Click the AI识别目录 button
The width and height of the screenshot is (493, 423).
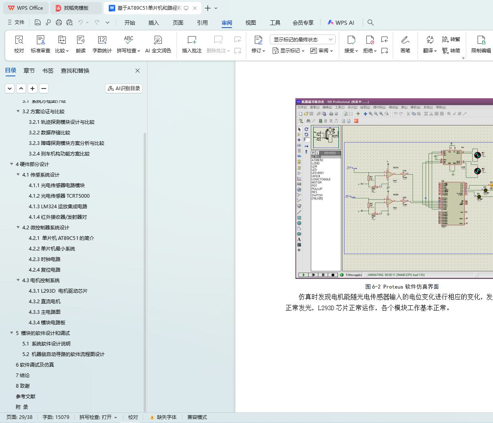(124, 88)
